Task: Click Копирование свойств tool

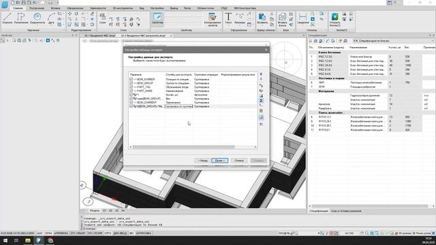Action: (x=213, y=20)
